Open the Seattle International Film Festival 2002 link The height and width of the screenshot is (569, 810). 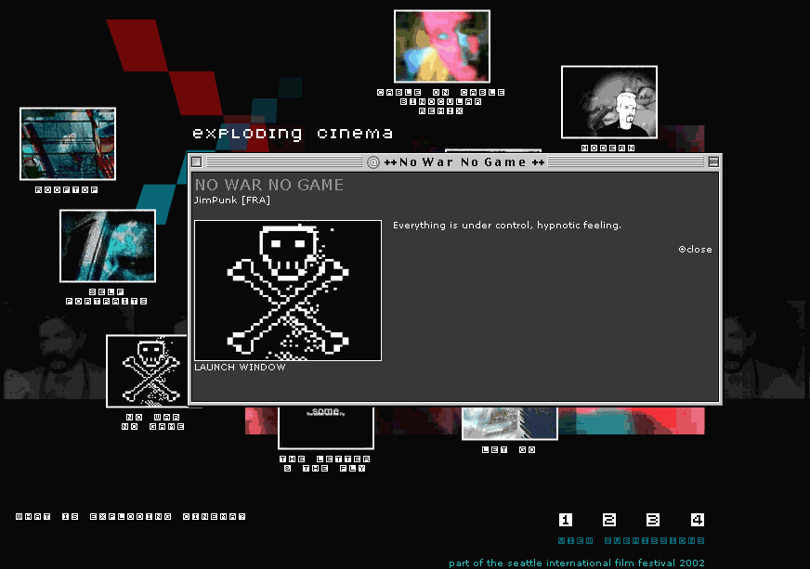point(576,563)
